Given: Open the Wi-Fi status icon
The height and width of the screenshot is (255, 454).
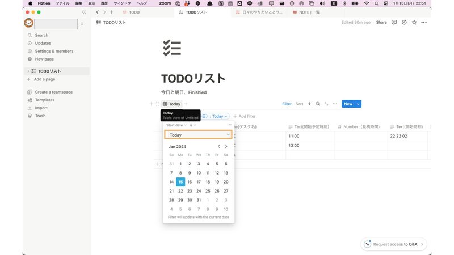Looking at the screenshot, I should (367, 3).
